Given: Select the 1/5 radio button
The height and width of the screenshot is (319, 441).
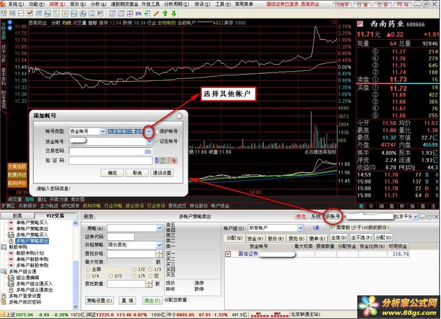Looking at the screenshot, I should pyautogui.click(x=134, y=276).
